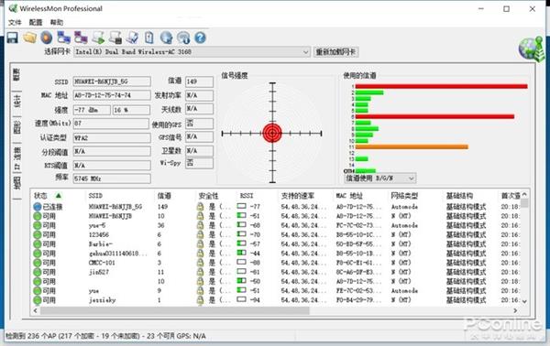
Task: Sort by the 基础结构 column header
Action: pyautogui.click(x=459, y=196)
